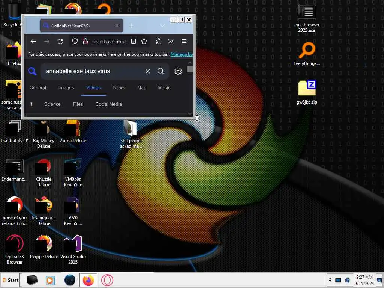Viewport: 384px width, 288px height.
Task: Click the volume tray icon
Action: [347, 280]
